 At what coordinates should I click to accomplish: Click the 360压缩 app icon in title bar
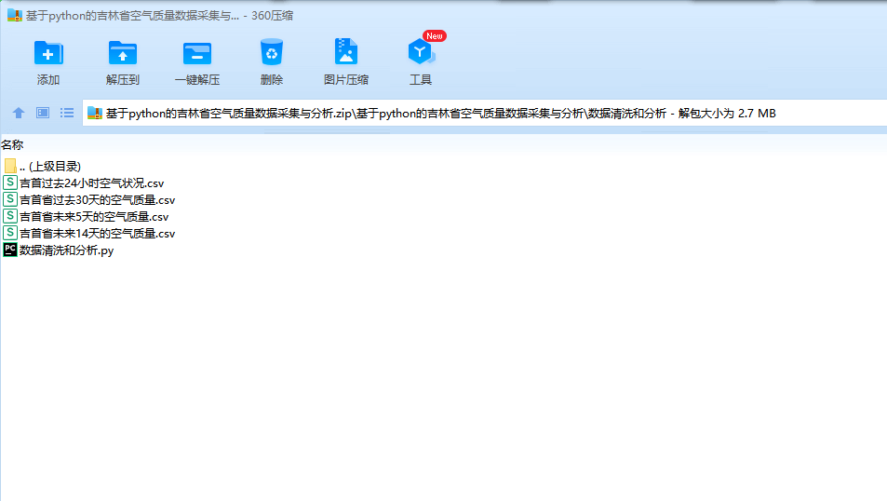(x=15, y=15)
